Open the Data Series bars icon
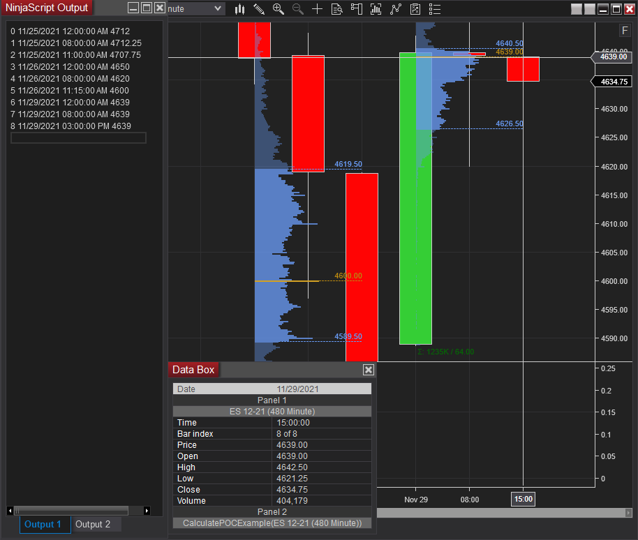This screenshot has width=638, height=540. click(376, 9)
